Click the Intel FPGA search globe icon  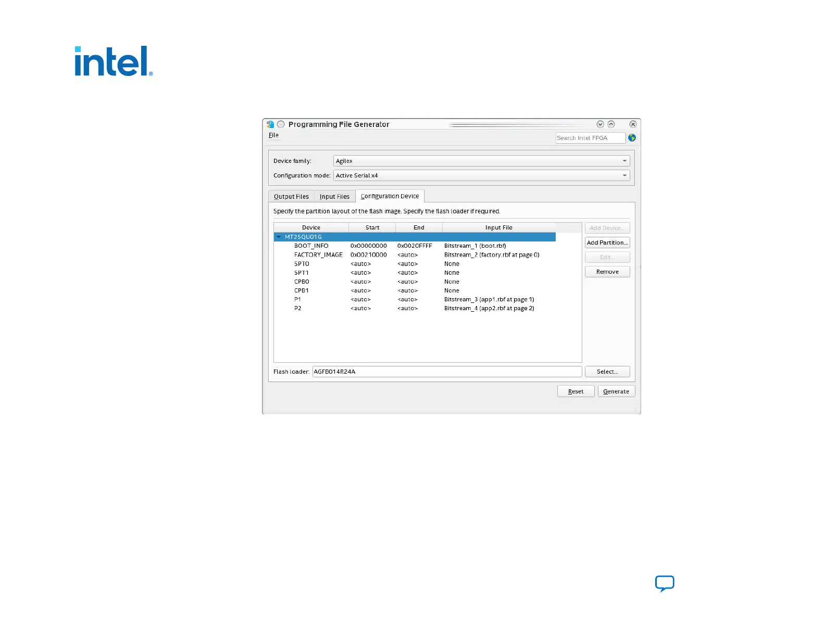point(632,138)
